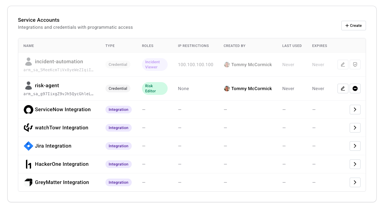Click HackerOne Integration name text
Viewport: 383px width, 207px height.
62,164
